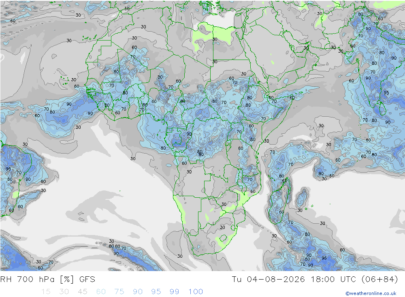Click legend value 60
Screen dimensions: 405x297
101,292
